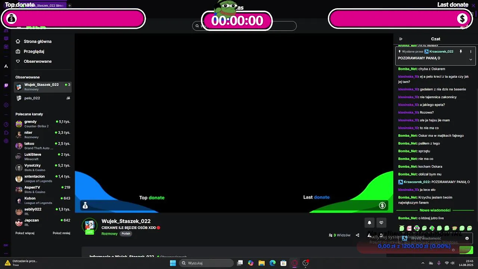
Task: Click Krzaczorek_022 in pinned message
Action: [x=441, y=52]
